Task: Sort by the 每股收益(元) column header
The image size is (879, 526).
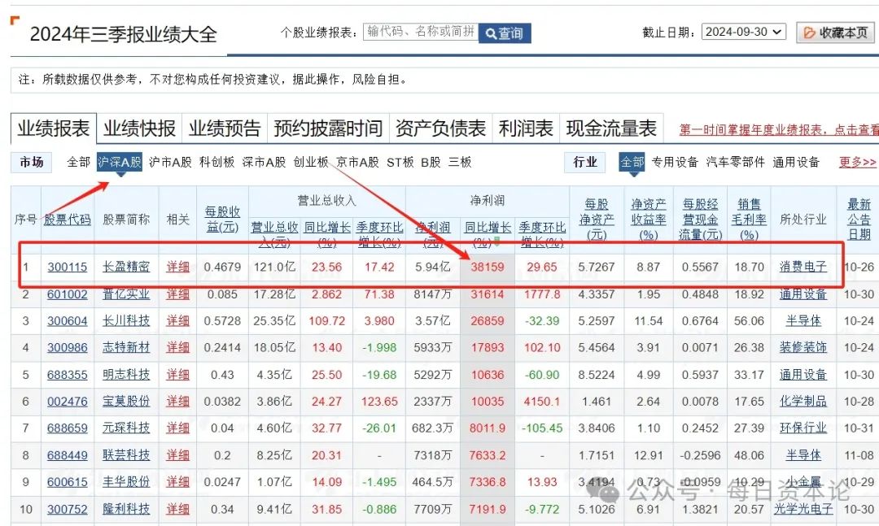Action: click(222, 220)
